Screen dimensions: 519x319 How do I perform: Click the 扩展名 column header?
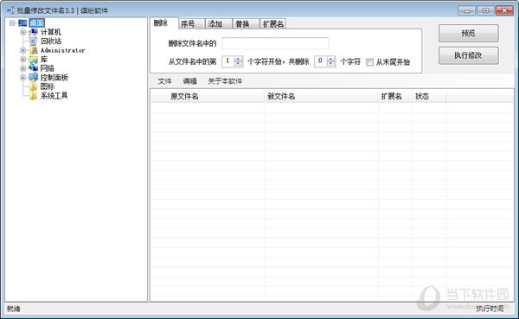(395, 96)
